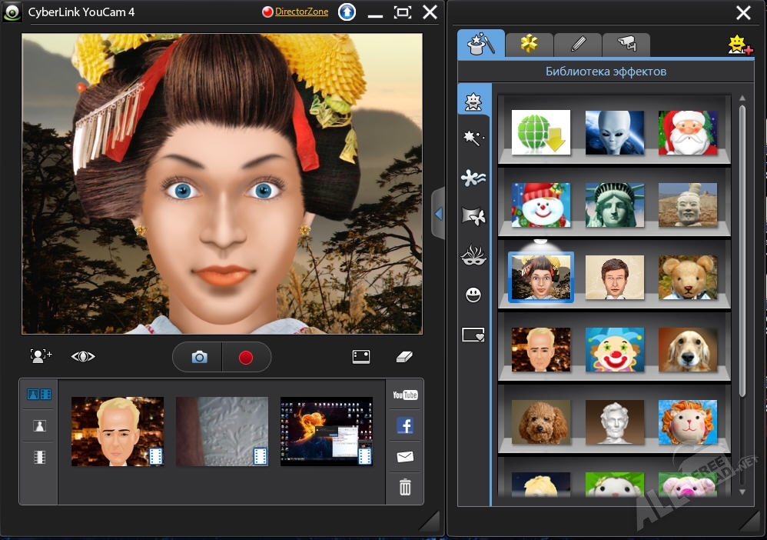Screen dimensions: 767x540
Task: Delete selected media with trash icon
Action: [405, 487]
